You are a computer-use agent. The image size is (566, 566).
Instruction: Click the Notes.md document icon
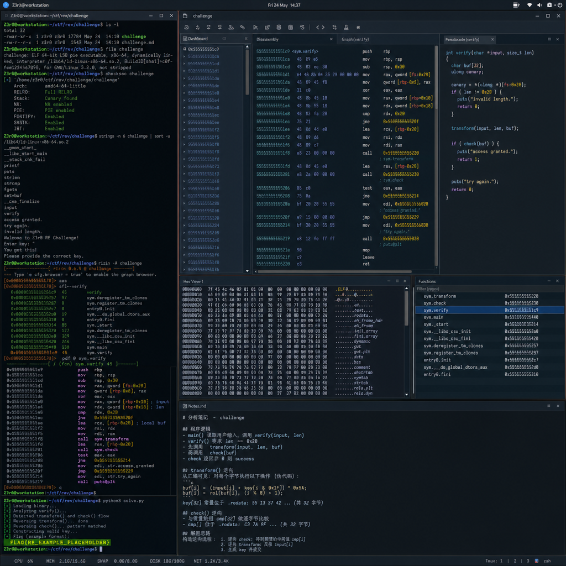(185, 406)
